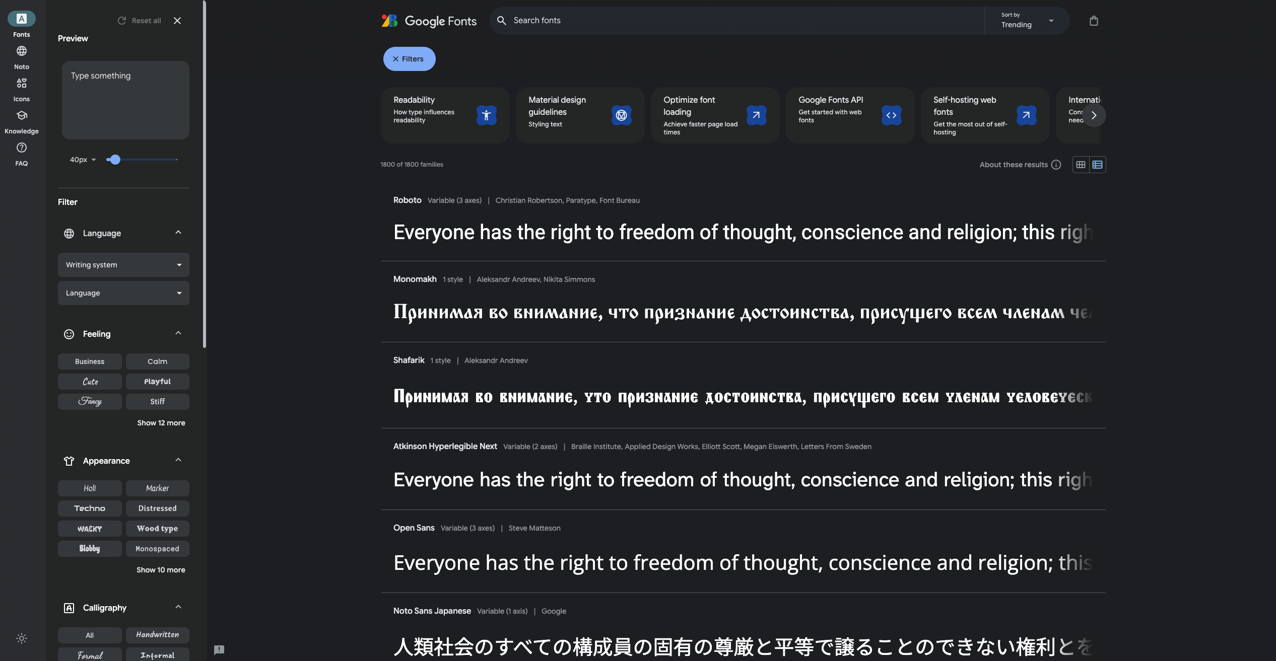Click the Reset all button
The image size is (1276, 661).
click(140, 21)
